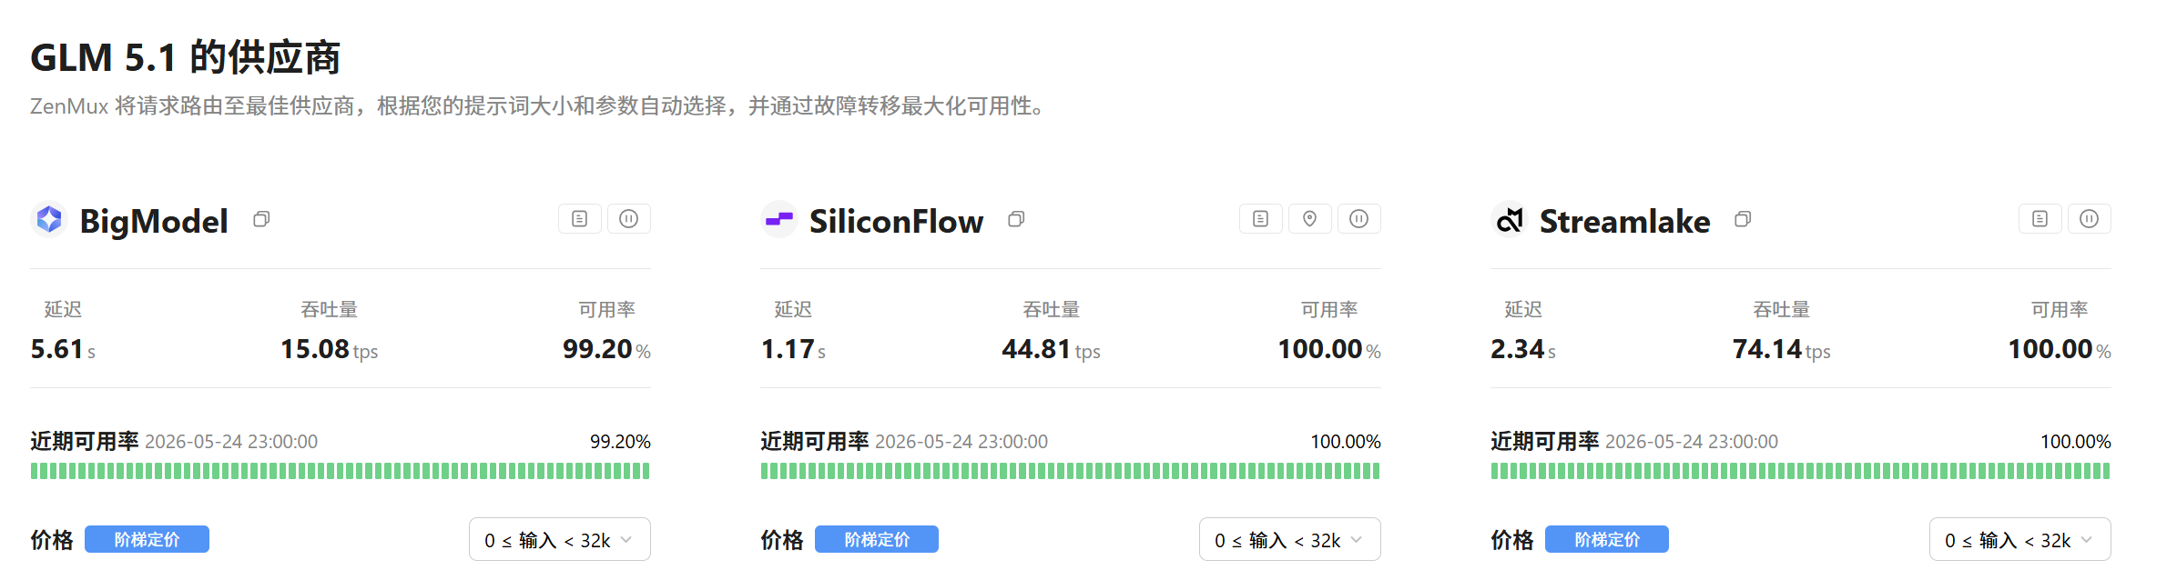
Task: Click BigModel's pause circle icon
Action: click(x=629, y=219)
